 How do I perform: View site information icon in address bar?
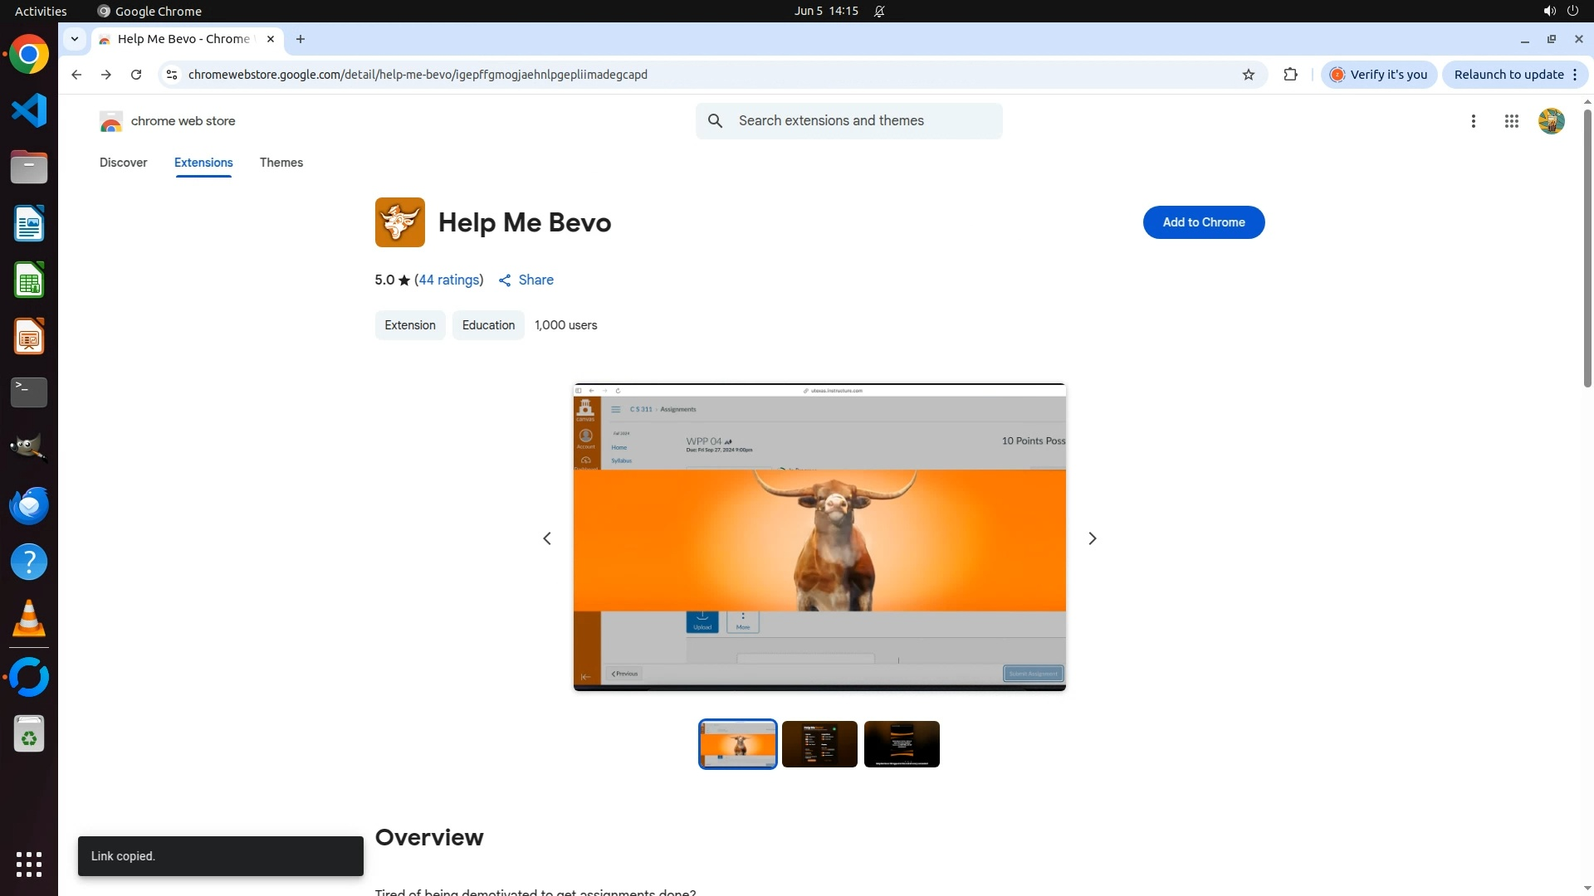pos(172,75)
